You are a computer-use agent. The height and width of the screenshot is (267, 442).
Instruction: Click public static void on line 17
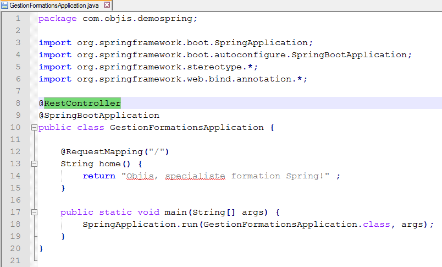(x=110, y=212)
